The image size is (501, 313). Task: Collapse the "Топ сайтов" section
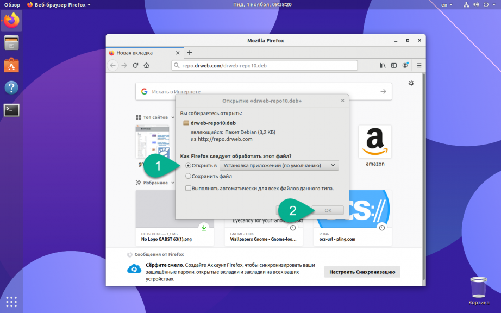click(155, 117)
